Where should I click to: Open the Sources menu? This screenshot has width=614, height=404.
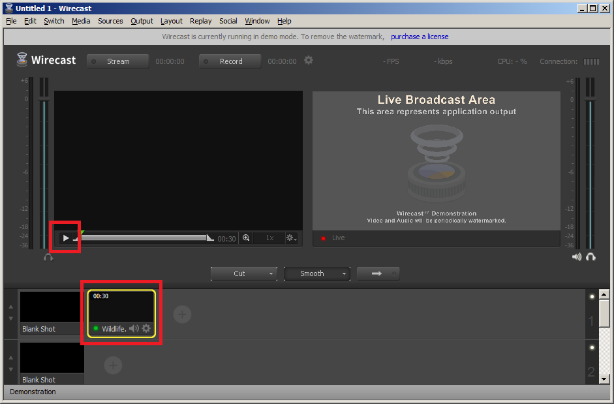point(110,21)
